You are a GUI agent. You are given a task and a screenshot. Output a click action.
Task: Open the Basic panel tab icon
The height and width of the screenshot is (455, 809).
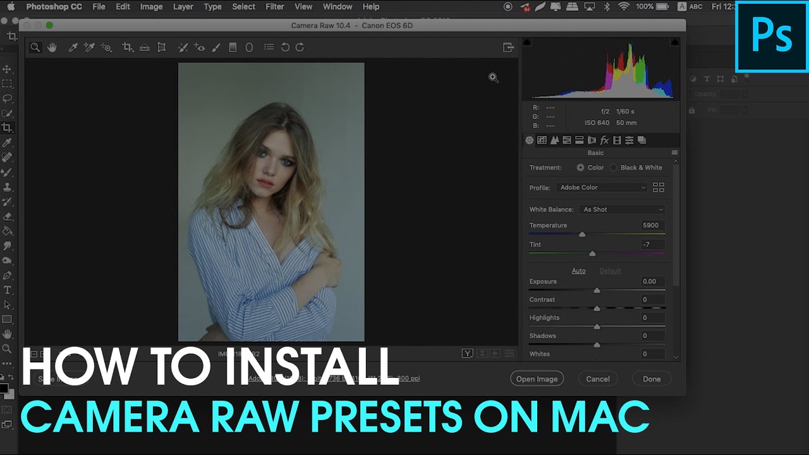tap(530, 140)
